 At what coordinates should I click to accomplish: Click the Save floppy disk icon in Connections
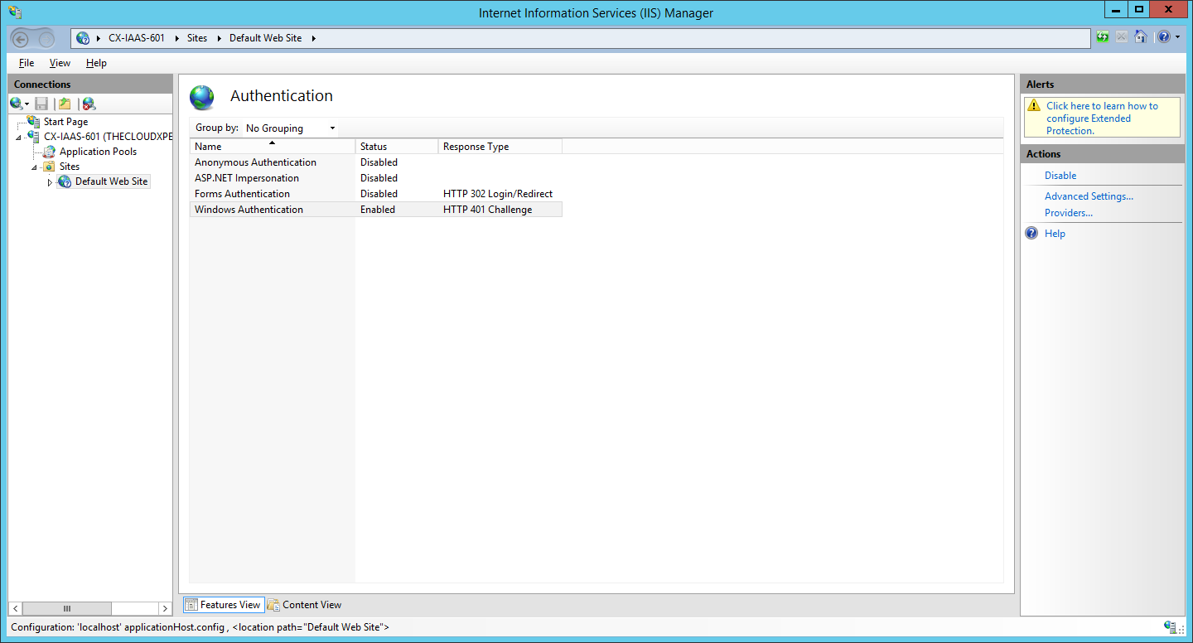pos(41,104)
